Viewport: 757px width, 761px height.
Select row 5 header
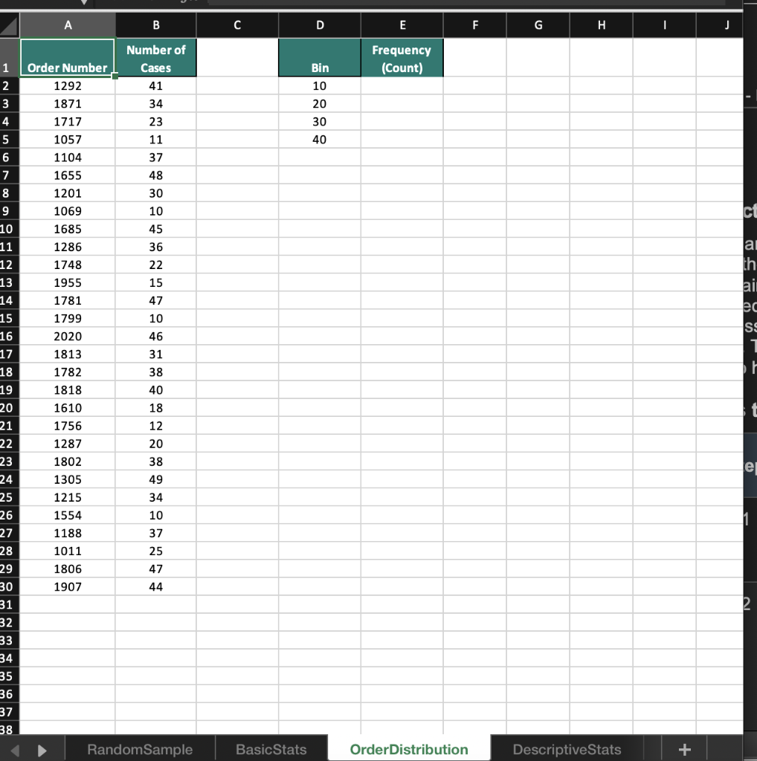click(x=10, y=139)
